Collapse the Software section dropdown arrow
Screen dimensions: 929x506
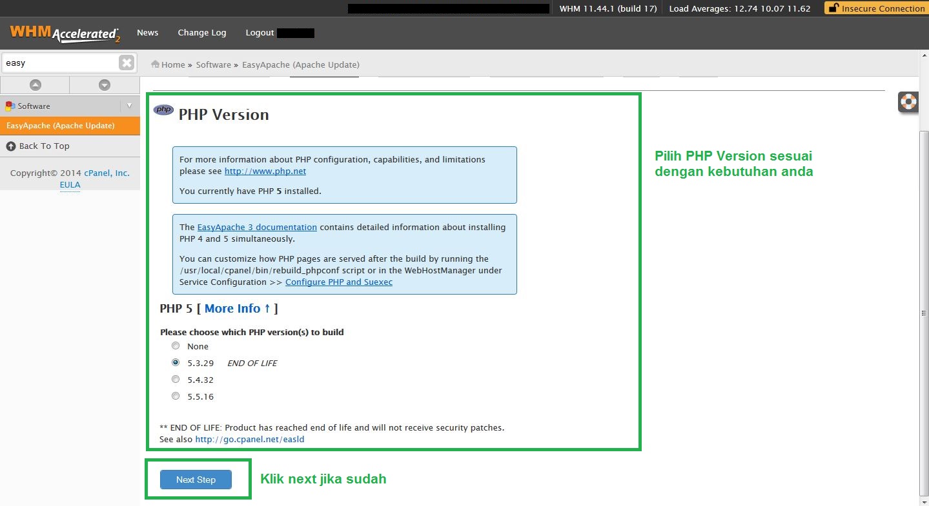pos(129,106)
